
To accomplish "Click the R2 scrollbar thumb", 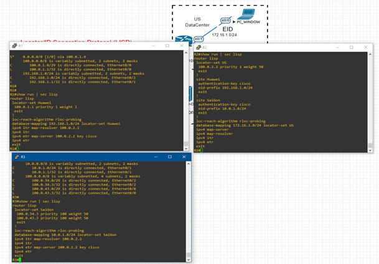I will click(x=370, y=145).
